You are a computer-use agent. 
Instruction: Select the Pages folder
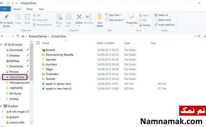49,69
